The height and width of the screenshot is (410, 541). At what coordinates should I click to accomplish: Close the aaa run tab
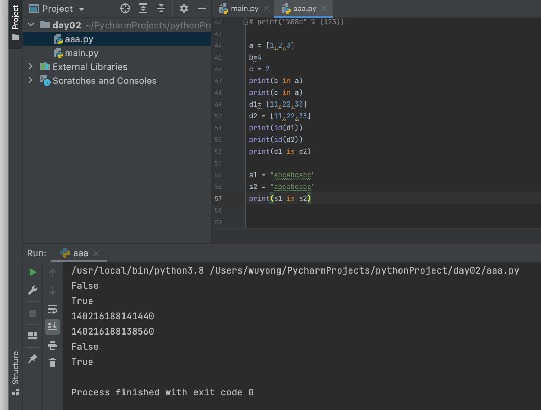(96, 253)
